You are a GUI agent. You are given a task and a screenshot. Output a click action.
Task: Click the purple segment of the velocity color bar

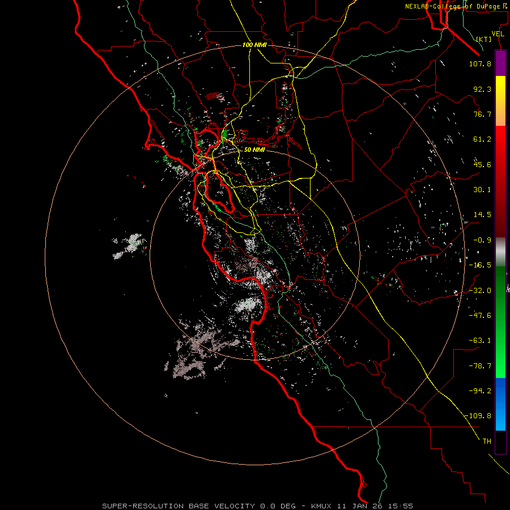click(500, 63)
